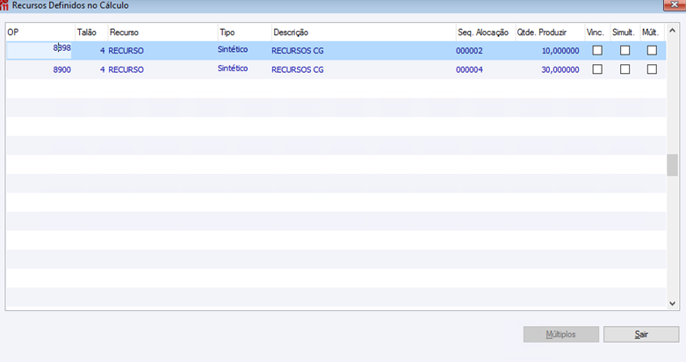
Task: Click the vertical scrollbar thumb
Action: tap(673, 165)
